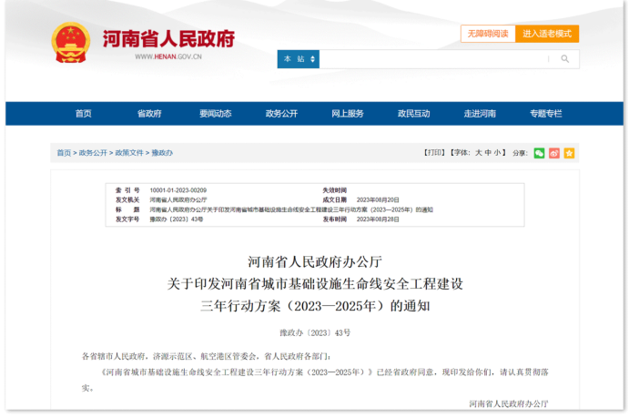
Task: Click 豫政办 breadcrumb link
Action: click(x=161, y=153)
